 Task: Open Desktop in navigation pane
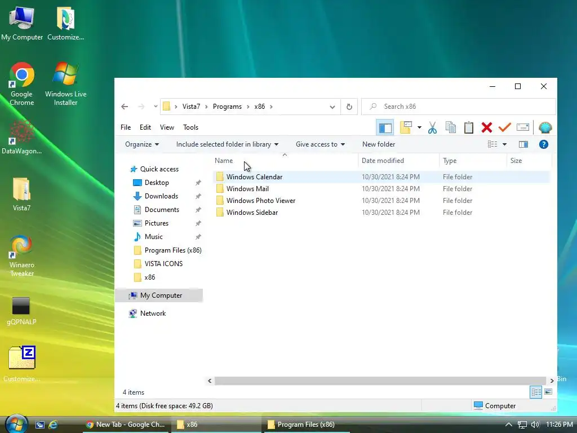tap(157, 183)
